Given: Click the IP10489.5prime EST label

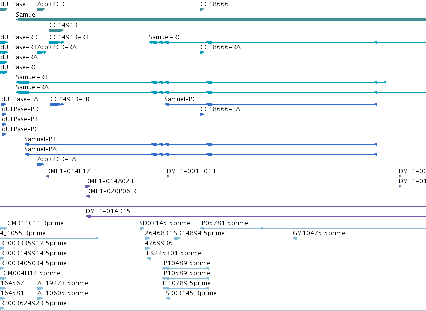Looking at the screenshot, I should pyautogui.click(x=186, y=263).
